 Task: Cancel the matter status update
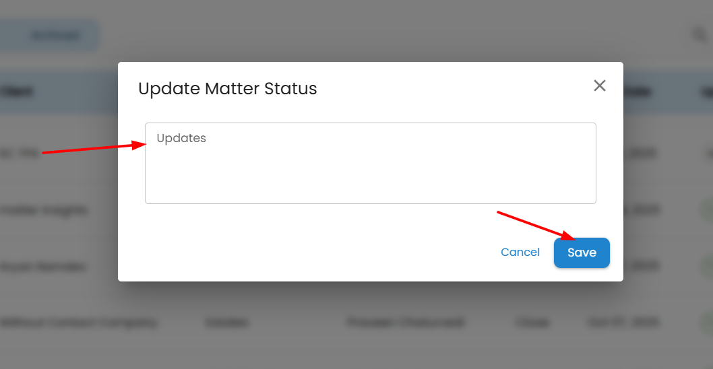[x=520, y=253]
